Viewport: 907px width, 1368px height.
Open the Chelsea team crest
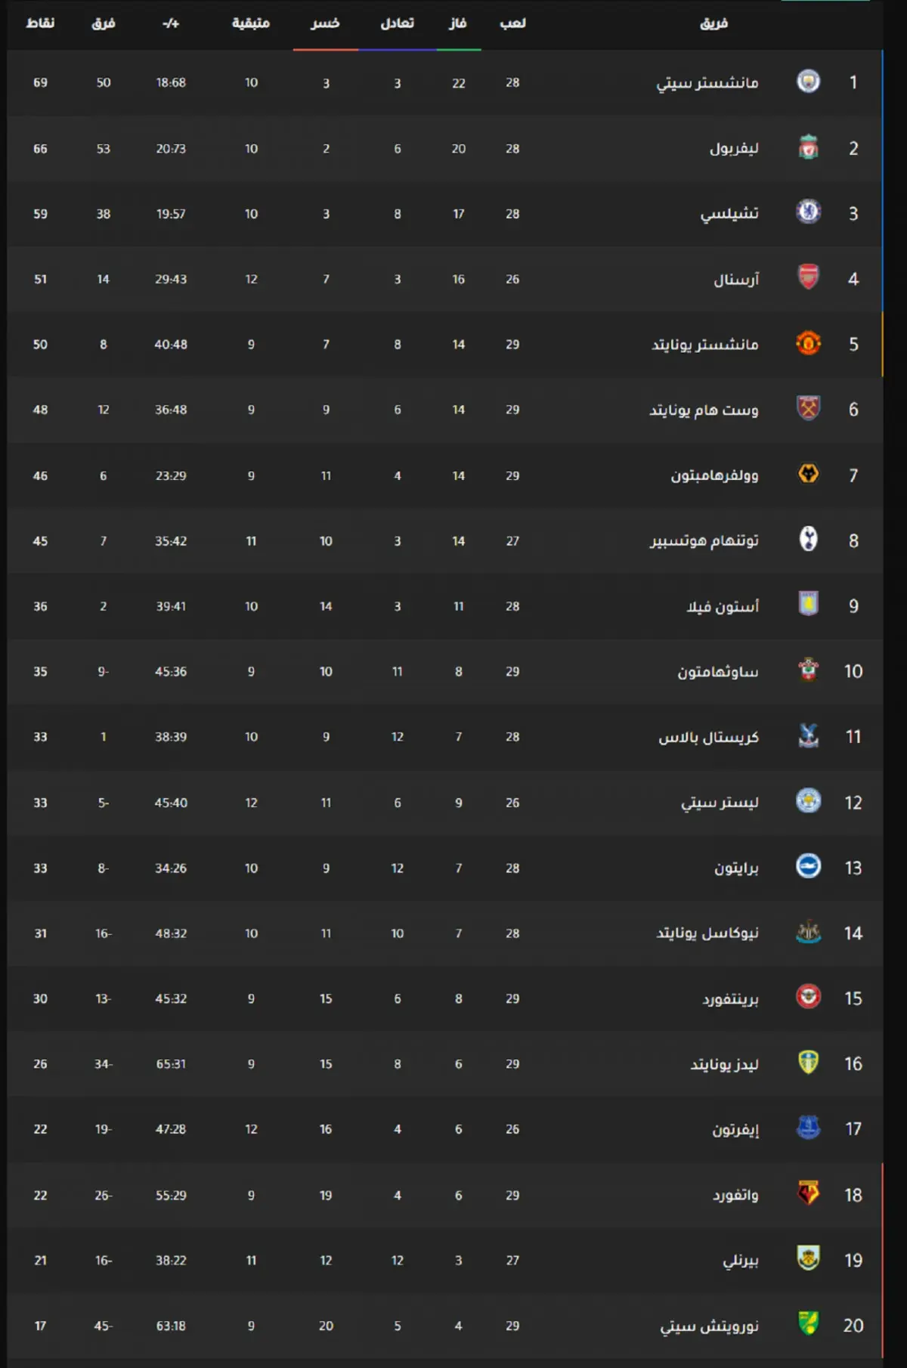click(x=808, y=212)
